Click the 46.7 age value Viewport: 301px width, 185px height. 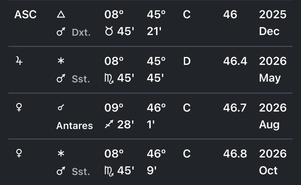[235, 108]
